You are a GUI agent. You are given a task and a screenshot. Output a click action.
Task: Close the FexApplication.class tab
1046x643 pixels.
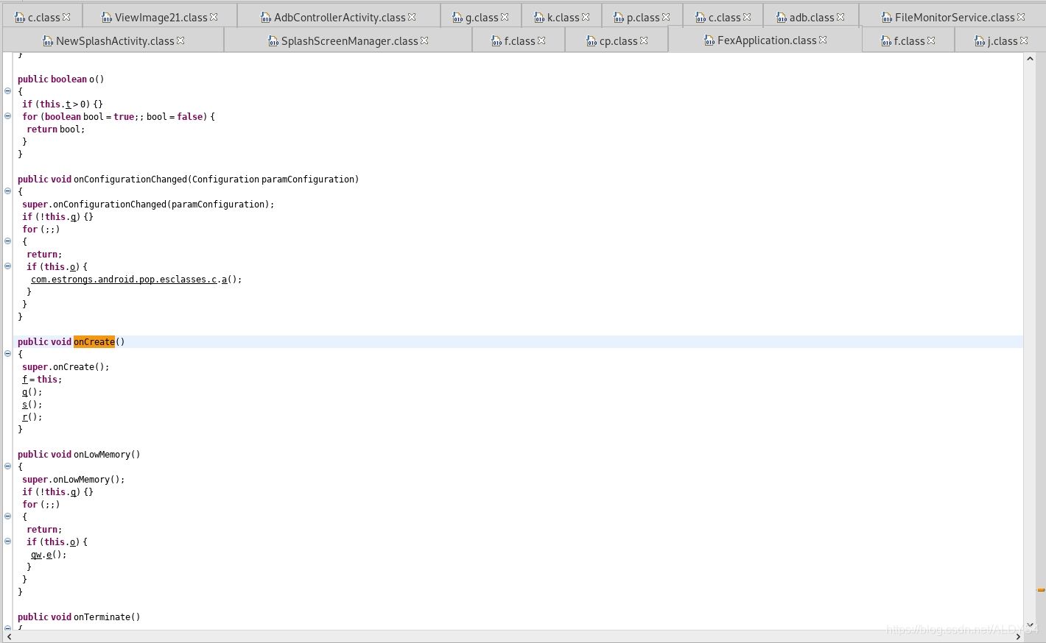pos(823,40)
